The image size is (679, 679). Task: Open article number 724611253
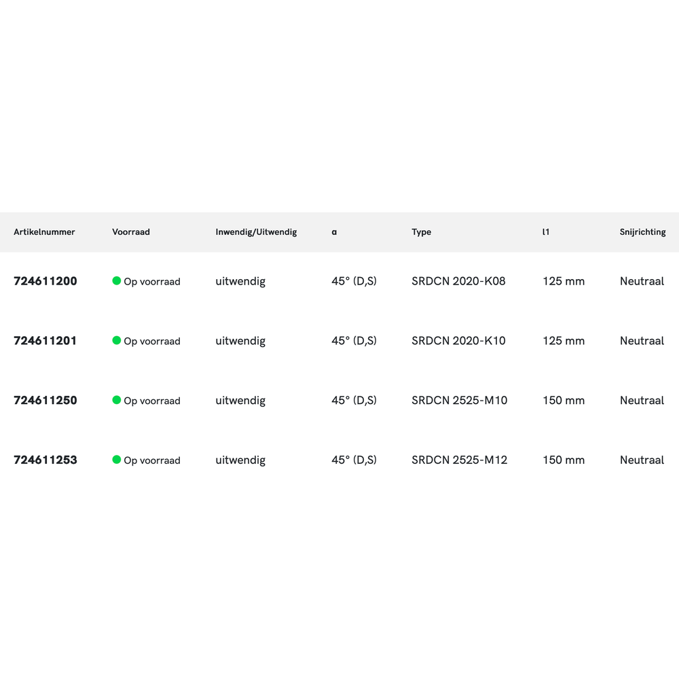tap(45, 460)
